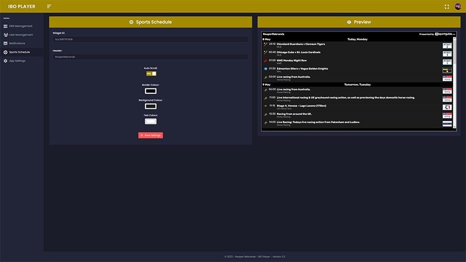Enter fullscreen mode via the top-right icon
The image size is (466, 262).
pyautogui.click(x=447, y=7)
